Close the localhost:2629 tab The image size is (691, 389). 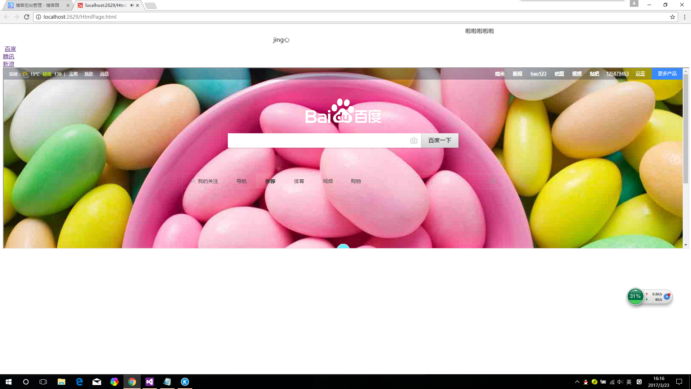point(137,5)
